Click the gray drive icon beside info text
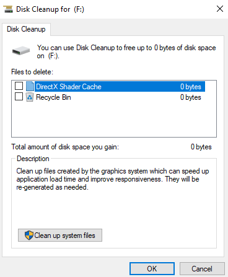Screen dimensions: 228x277 tap(21, 51)
